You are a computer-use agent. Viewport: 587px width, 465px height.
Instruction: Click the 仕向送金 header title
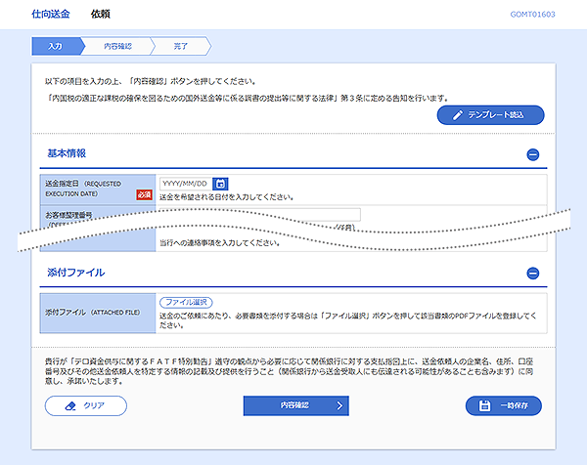coord(51,15)
